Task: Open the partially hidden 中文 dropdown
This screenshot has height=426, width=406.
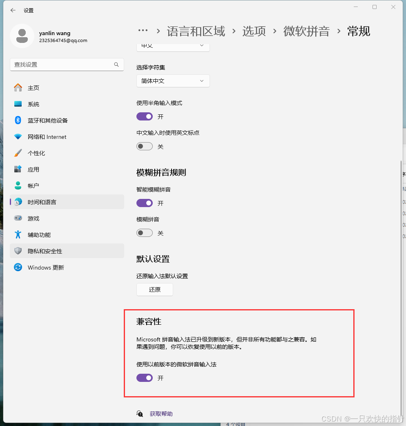Action: click(x=173, y=47)
